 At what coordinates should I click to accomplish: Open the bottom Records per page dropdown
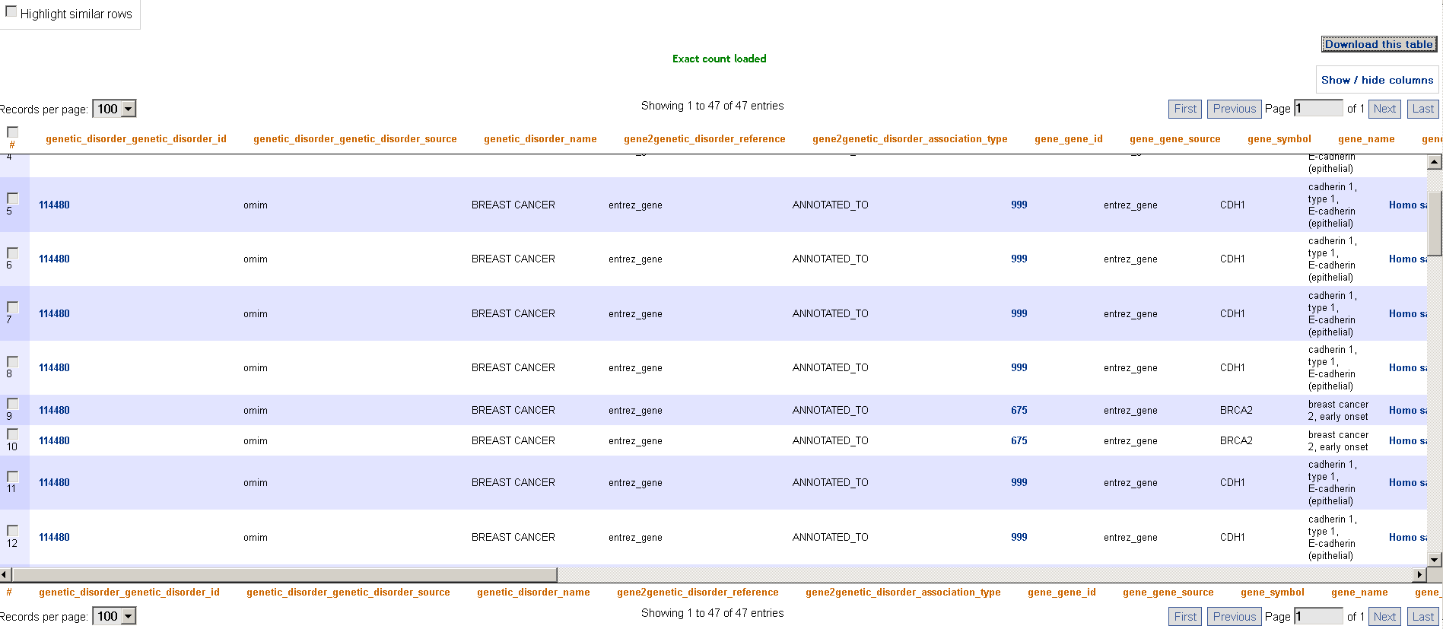tap(114, 616)
